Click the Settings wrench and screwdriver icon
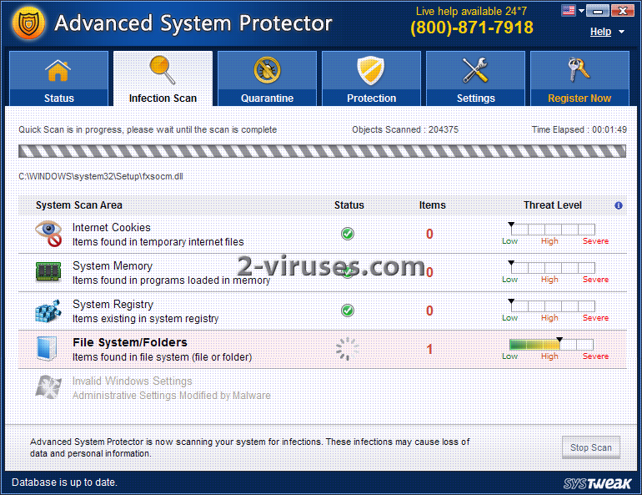642x495 pixels. coord(475,70)
